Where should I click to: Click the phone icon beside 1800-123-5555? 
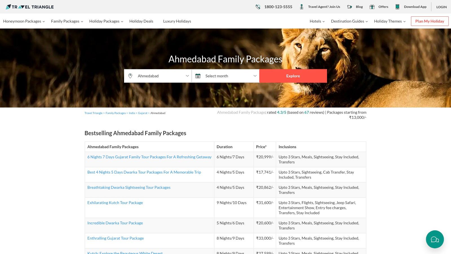click(x=258, y=6)
